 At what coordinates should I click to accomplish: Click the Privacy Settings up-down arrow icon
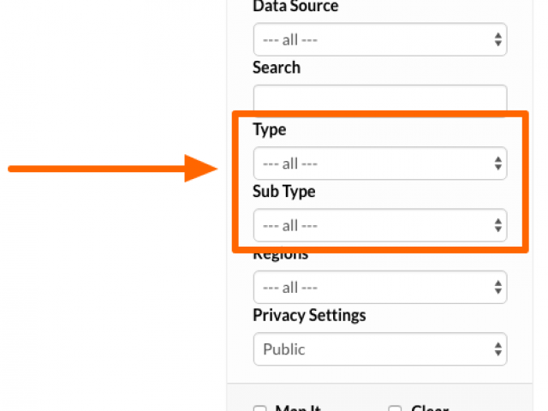(x=498, y=348)
